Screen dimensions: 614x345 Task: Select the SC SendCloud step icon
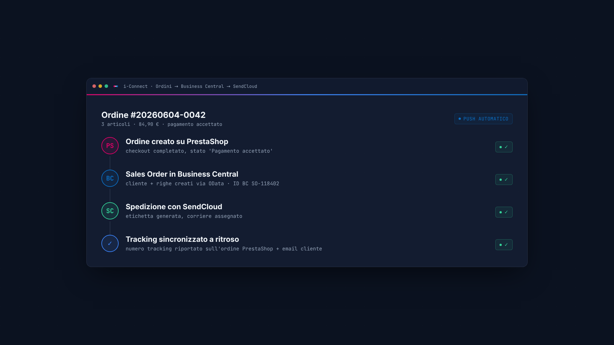click(x=110, y=211)
